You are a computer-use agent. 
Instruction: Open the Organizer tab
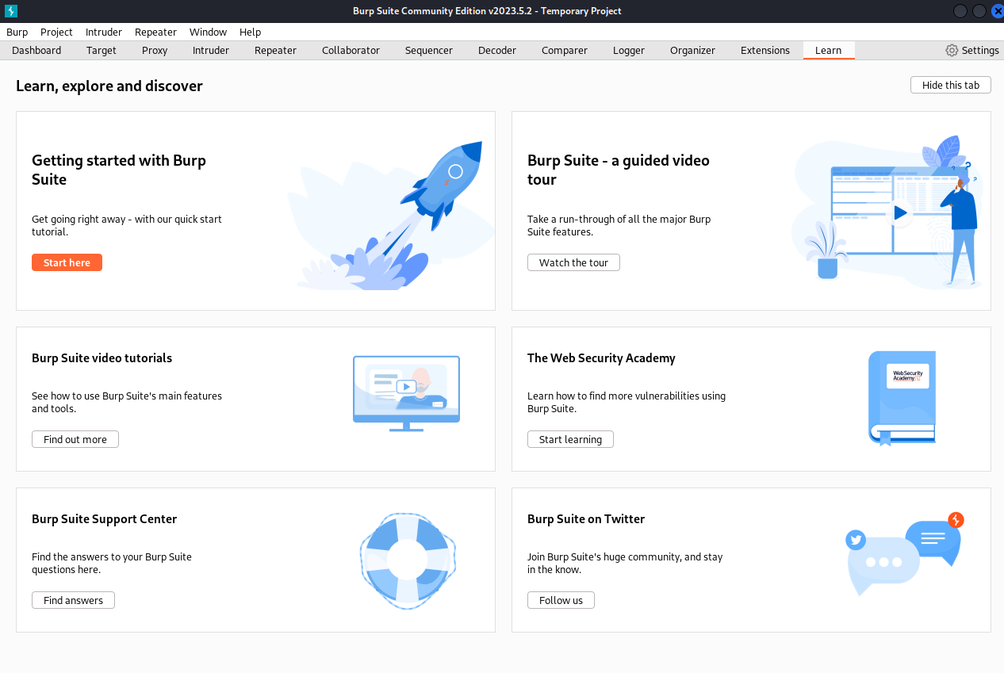(x=692, y=50)
